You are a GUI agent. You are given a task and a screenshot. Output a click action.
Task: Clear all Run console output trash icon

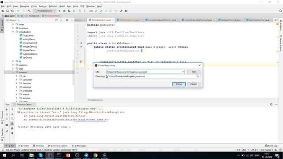(12, 133)
